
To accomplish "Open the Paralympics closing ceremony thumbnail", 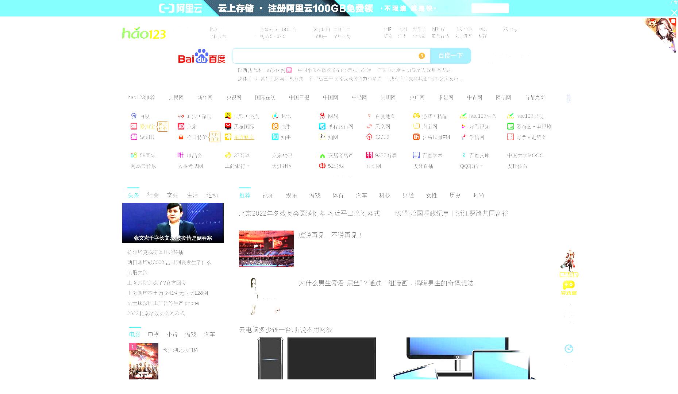I will (x=266, y=249).
